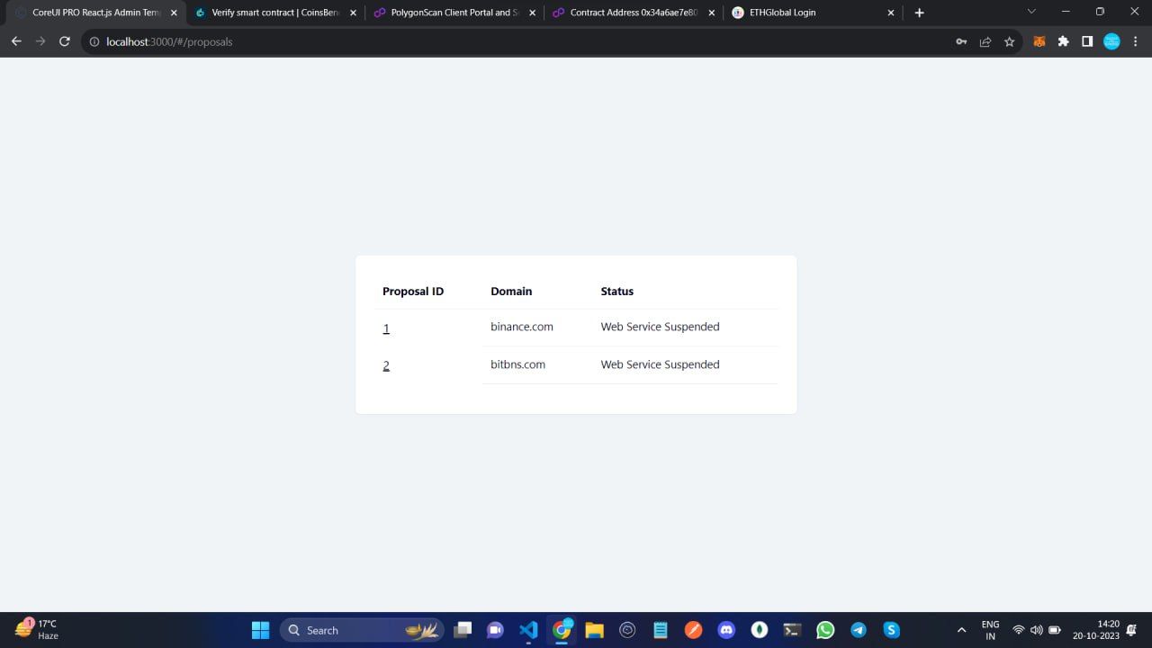Click the taskbar Search box
Screen dimensions: 1152x648
pos(360,630)
